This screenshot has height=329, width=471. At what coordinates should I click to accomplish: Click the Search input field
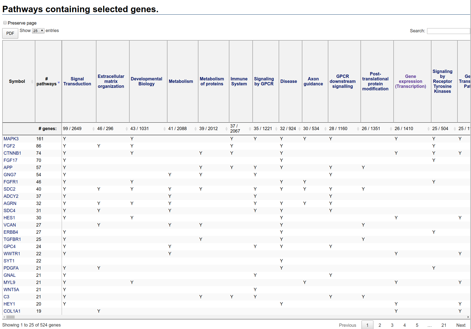click(x=448, y=31)
